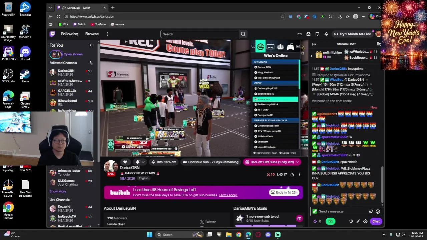Click in the Twitch search field

point(199,34)
